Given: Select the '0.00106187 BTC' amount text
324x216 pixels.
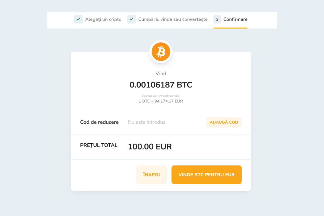Looking at the screenshot, I should [161, 85].
